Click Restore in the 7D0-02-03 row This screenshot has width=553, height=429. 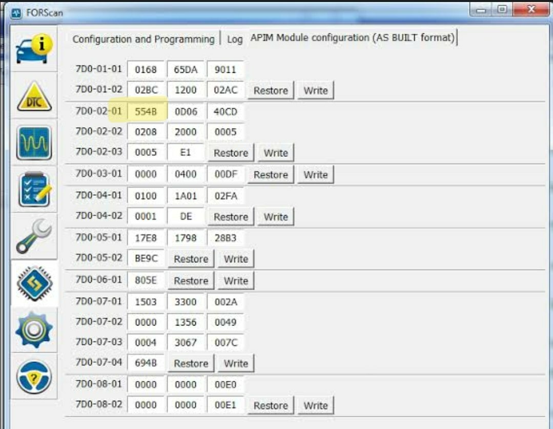[x=231, y=153]
